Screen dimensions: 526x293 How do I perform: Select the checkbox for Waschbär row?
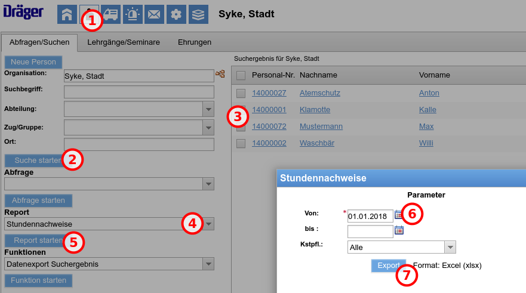click(x=241, y=143)
